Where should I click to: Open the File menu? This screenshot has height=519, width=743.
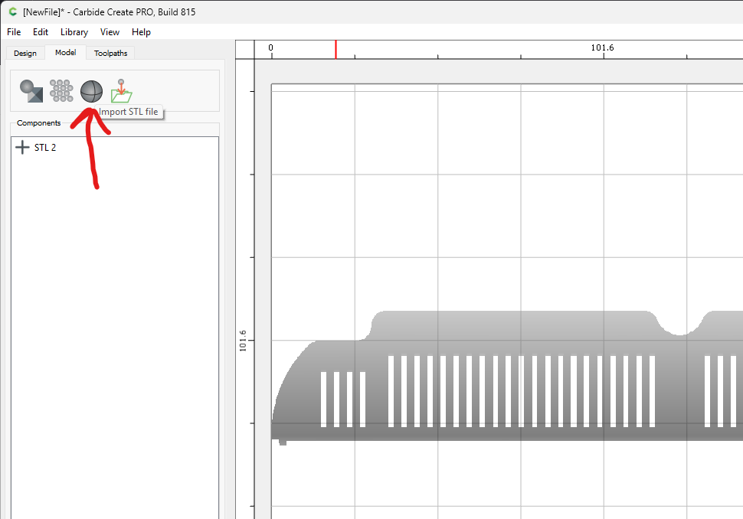[14, 32]
